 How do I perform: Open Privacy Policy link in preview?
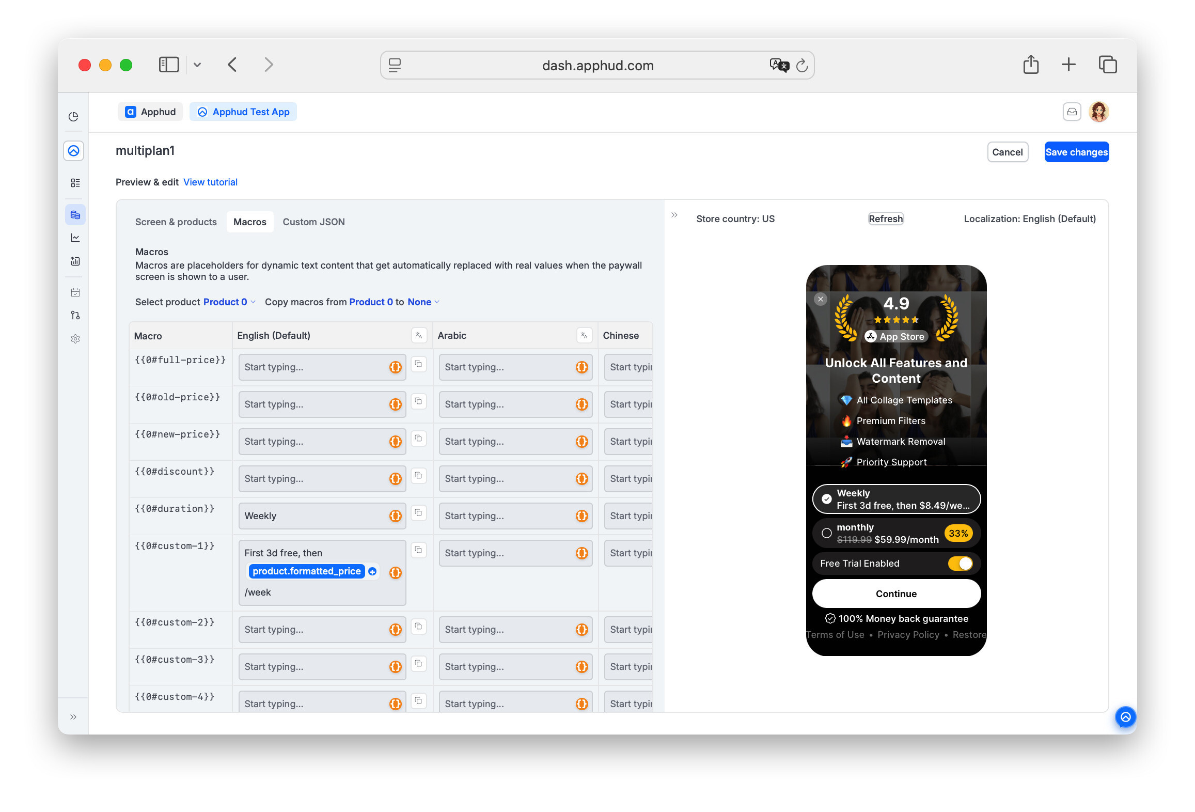click(908, 634)
